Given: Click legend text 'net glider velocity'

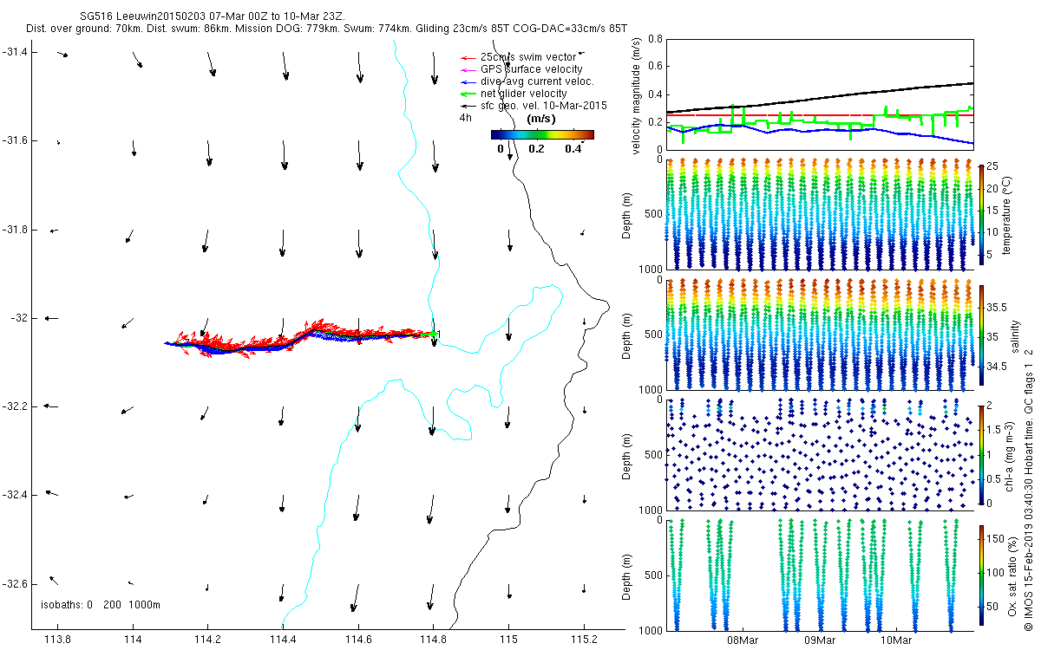Looking at the screenshot, I should coord(523,94).
